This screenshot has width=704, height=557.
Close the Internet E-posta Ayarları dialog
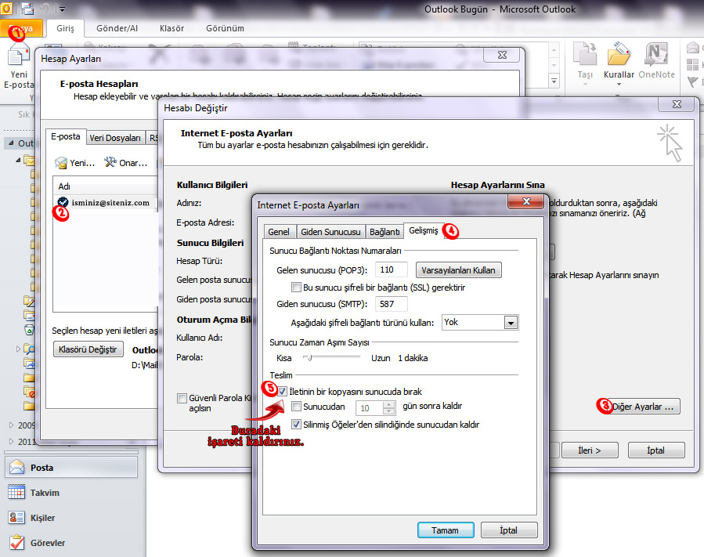point(527,201)
